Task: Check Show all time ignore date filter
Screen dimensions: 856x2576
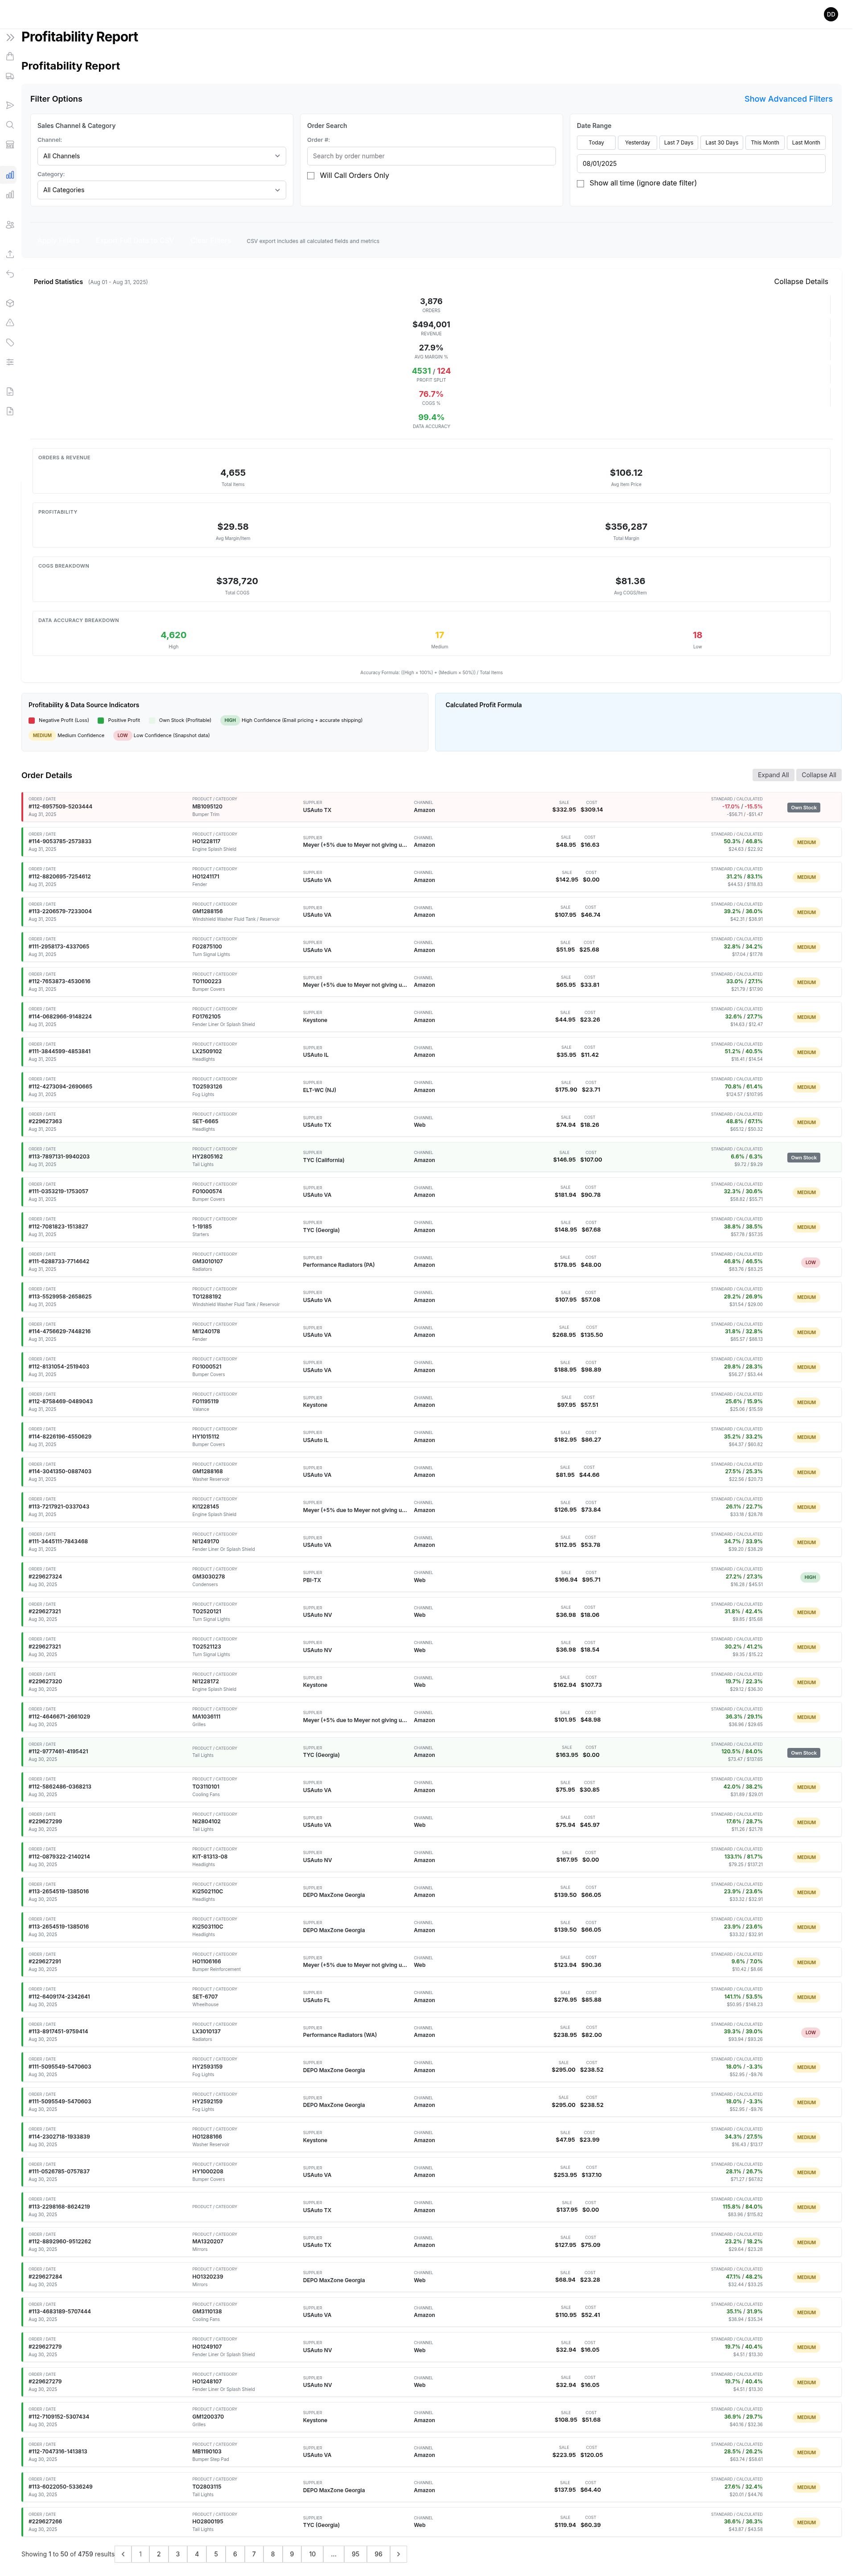Action: point(581,184)
